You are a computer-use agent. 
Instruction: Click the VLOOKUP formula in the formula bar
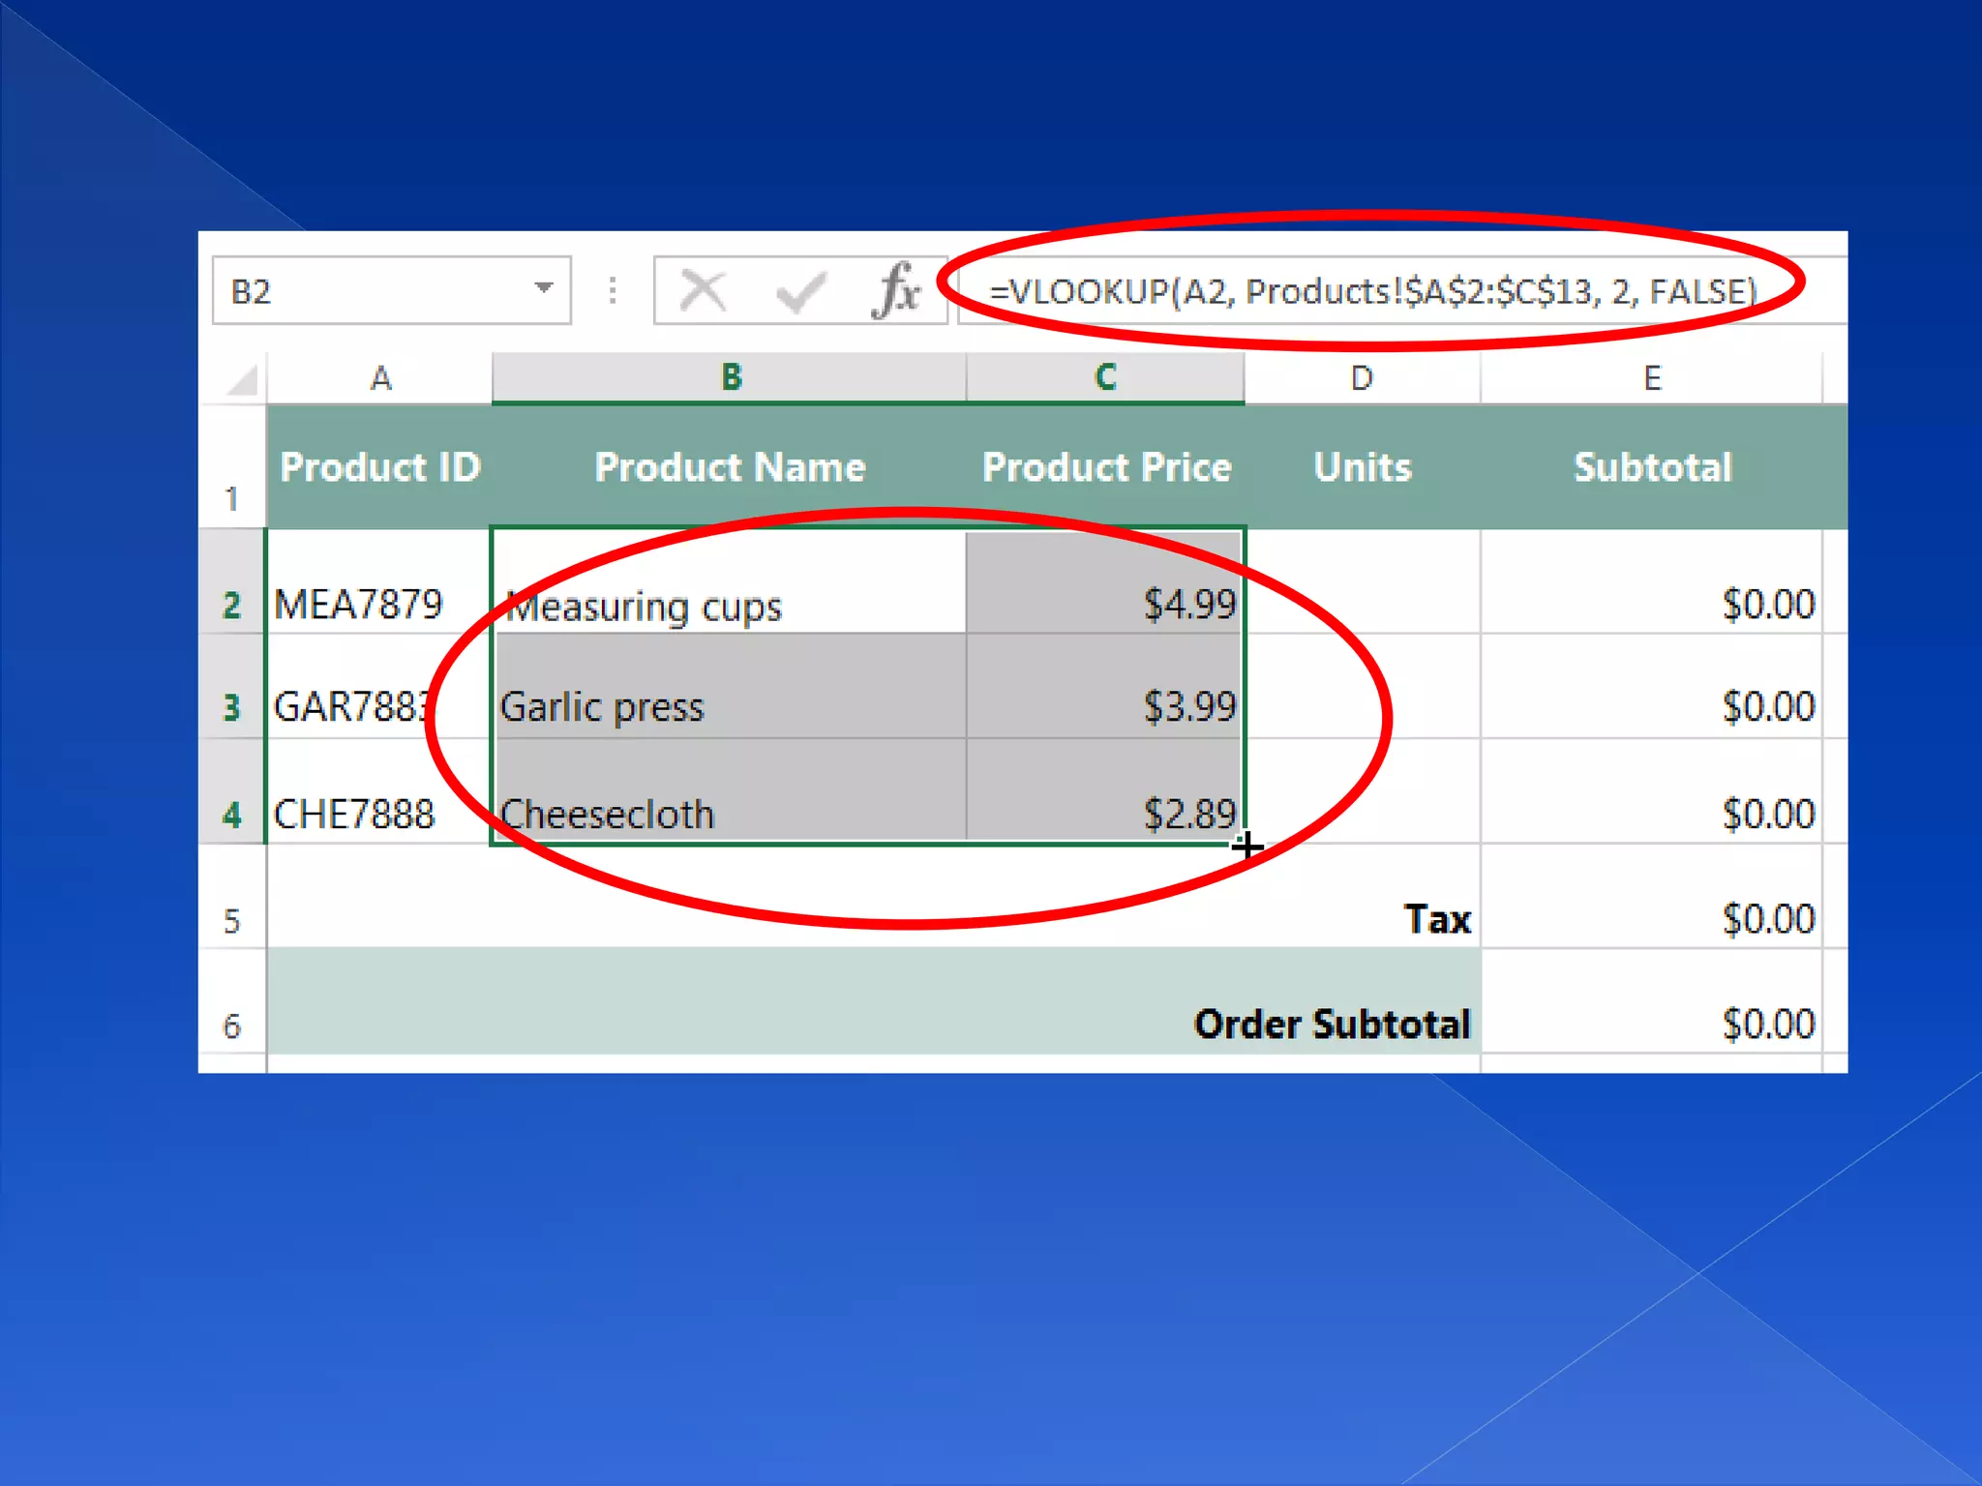pos(1372,290)
